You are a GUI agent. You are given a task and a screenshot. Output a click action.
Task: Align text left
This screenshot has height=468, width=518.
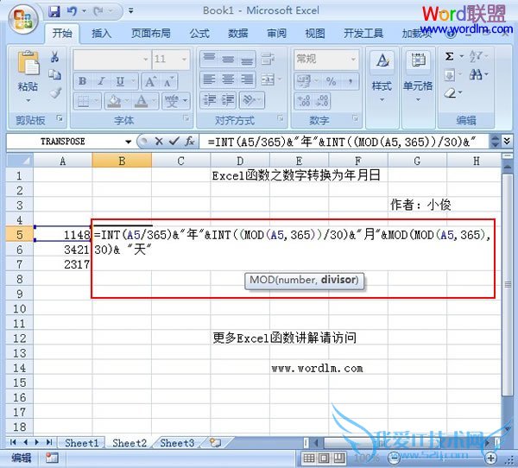pos(209,79)
